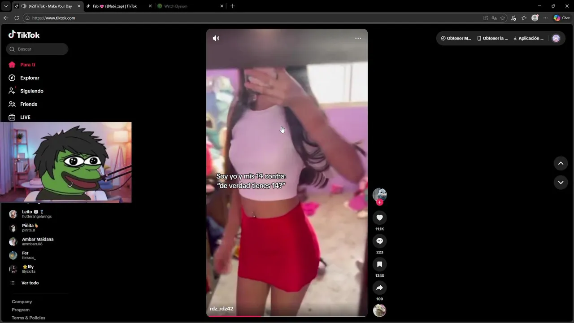
Task: Switch to the Watch Elysium tab
Action: [176, 6]
